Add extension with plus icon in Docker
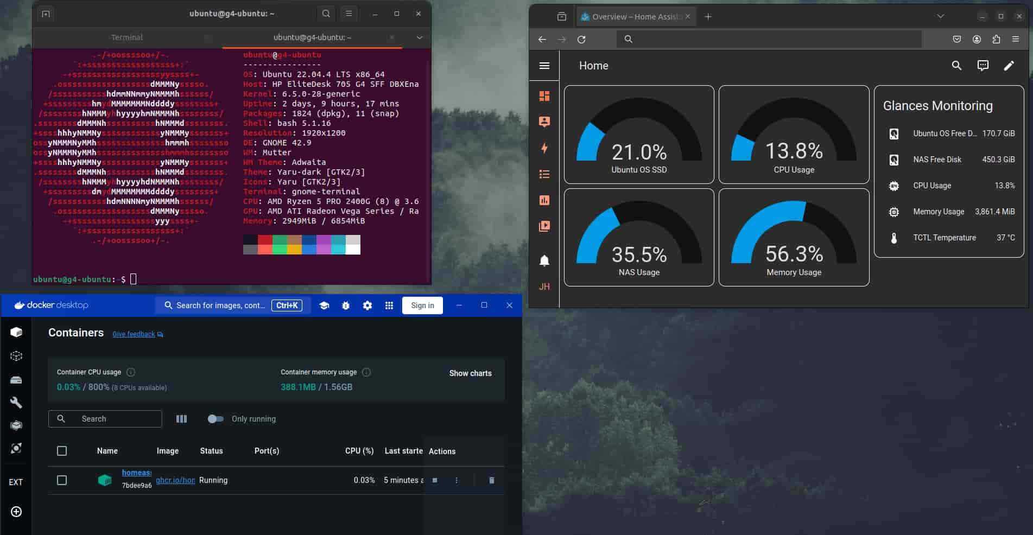The width and height of the screenshot is (1033, 535). pos(16,512)
